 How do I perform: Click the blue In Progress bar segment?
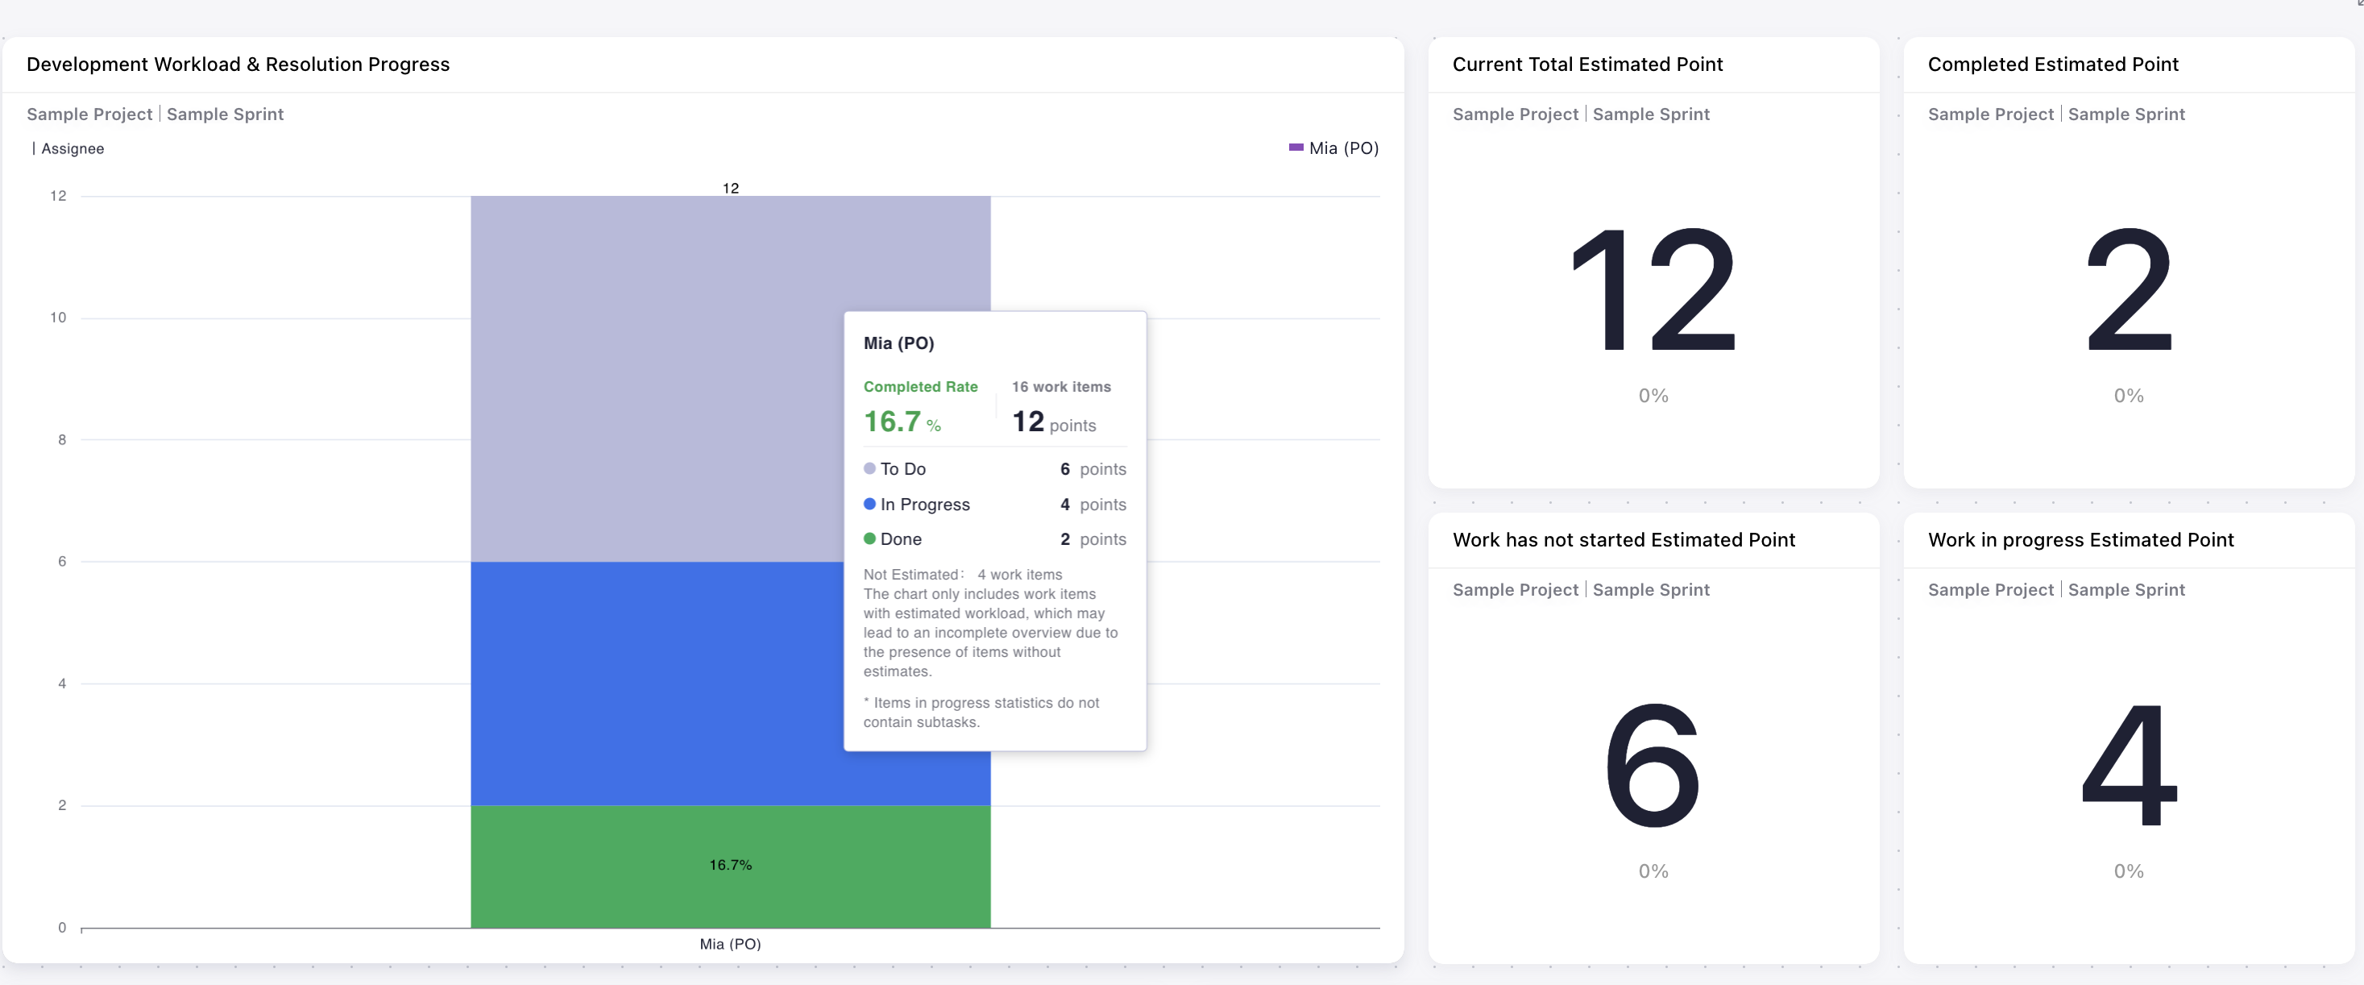642,683
